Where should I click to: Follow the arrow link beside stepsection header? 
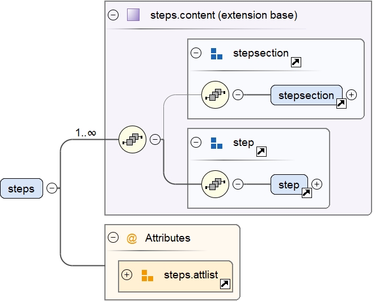tap(296, 62)
